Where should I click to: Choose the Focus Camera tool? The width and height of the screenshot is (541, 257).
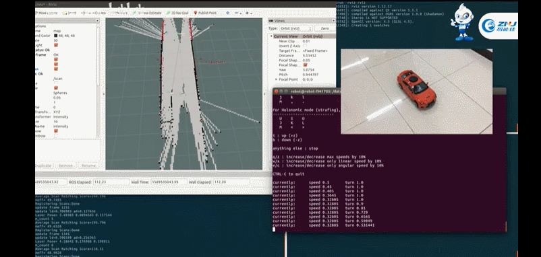coord(94,13)
